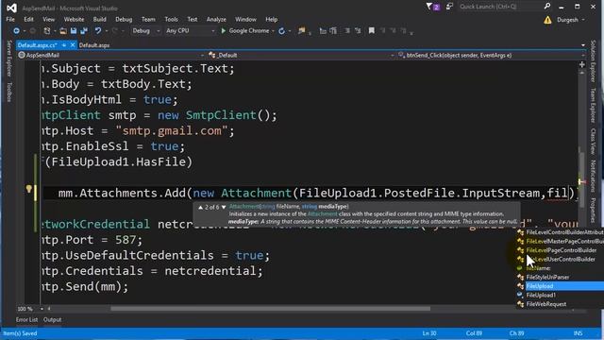Image resolution: width=604 pixels, height=340 pixels.
Task: Open the Help menu
Action: tap(271, 19)
